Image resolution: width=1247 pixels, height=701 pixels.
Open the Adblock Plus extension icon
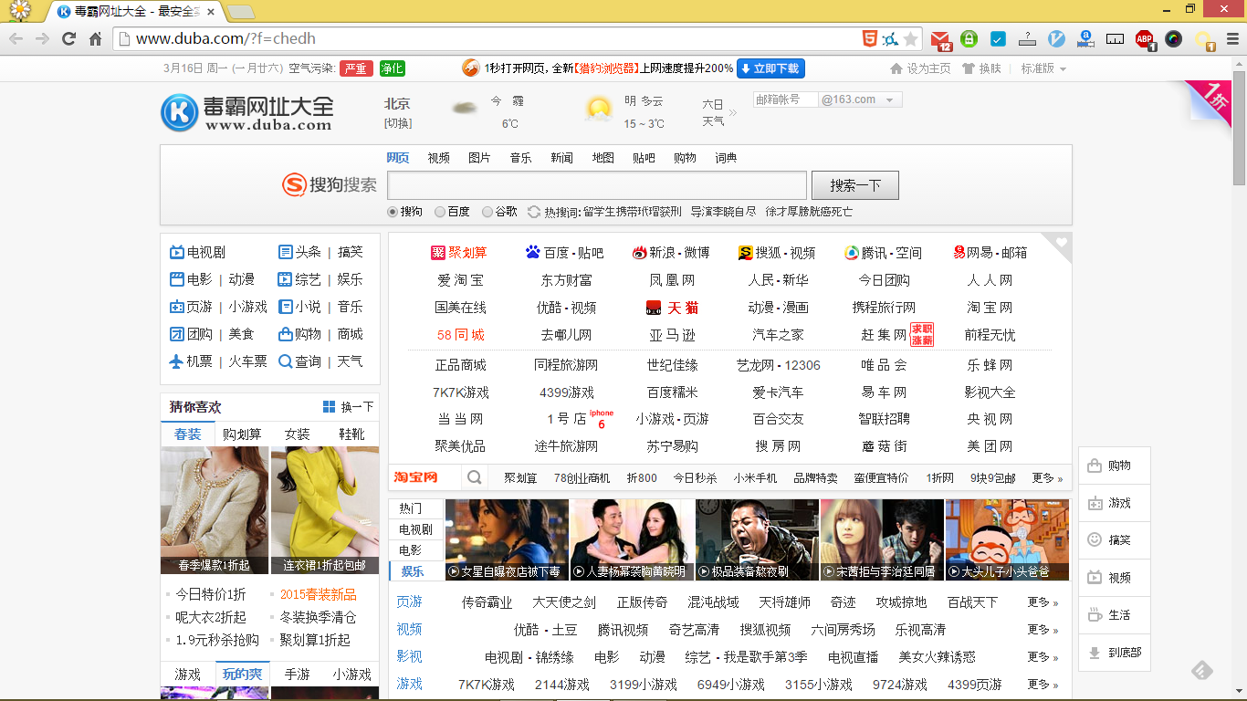1145,38
